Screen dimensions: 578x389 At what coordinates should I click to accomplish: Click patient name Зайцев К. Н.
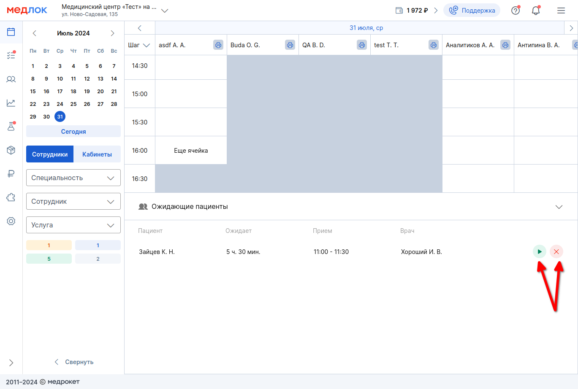pos(157,252)
